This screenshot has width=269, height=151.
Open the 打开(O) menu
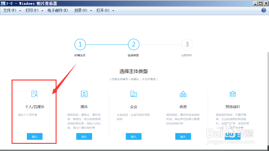click(x=103, y=11)
